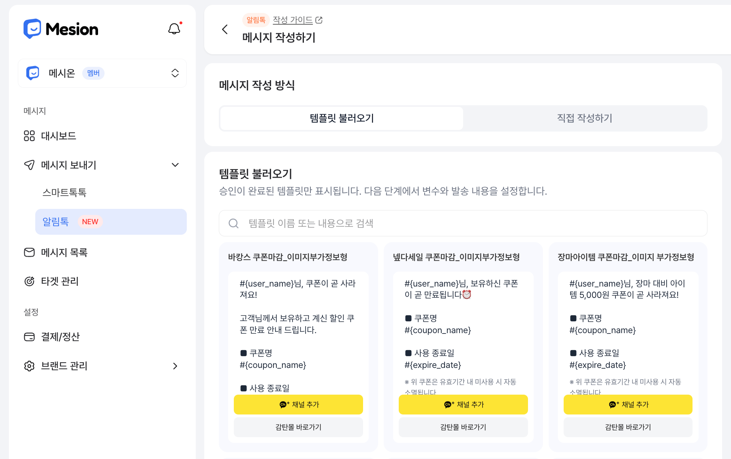Click 채널 추가 in the 바캉스 template
Screen dimensions: 731x459
pyautogui.click(x=298, y=404)
